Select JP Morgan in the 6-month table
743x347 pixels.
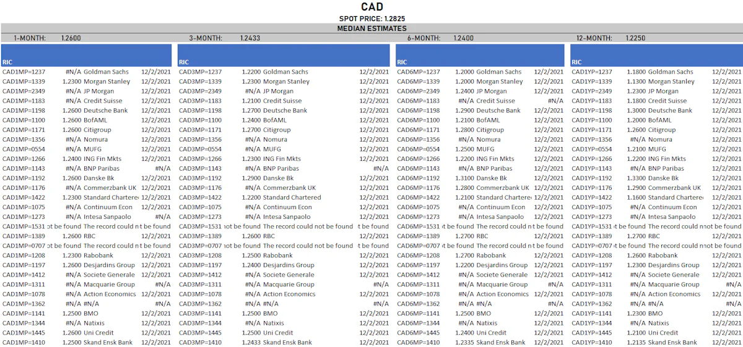492,92
